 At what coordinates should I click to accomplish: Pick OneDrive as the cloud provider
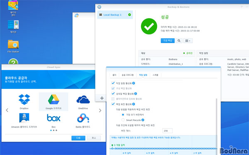pos(83,102)
